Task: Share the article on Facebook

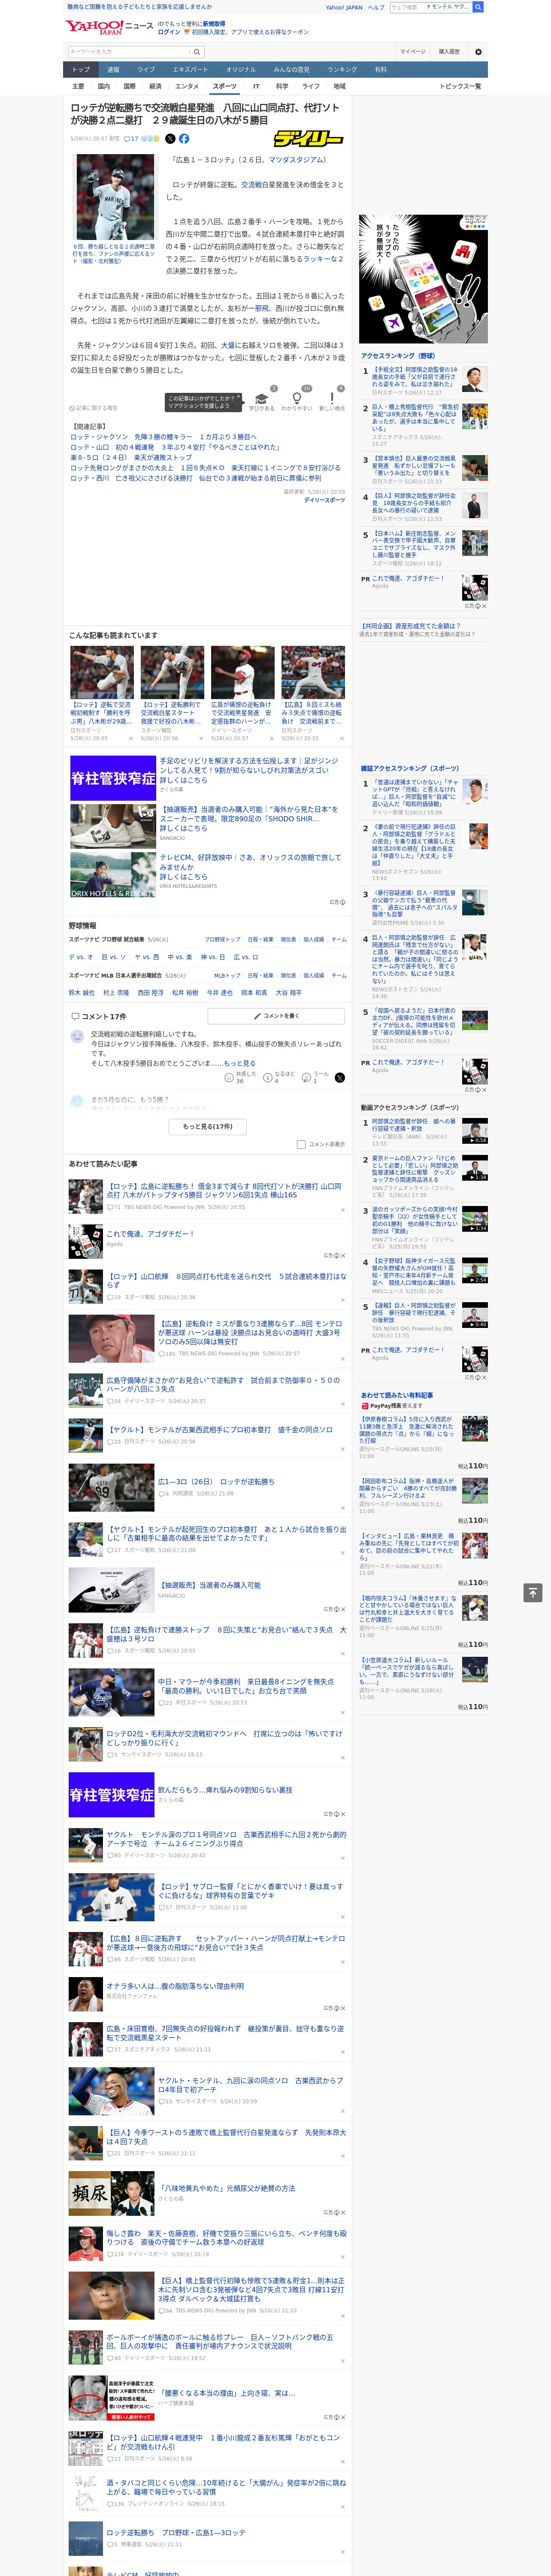Action: (x=184, y=139)
